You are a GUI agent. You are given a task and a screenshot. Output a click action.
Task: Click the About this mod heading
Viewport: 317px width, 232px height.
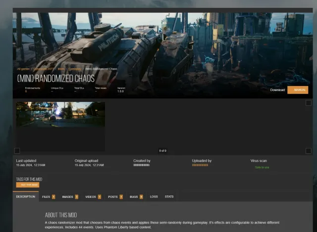(61, 215)
